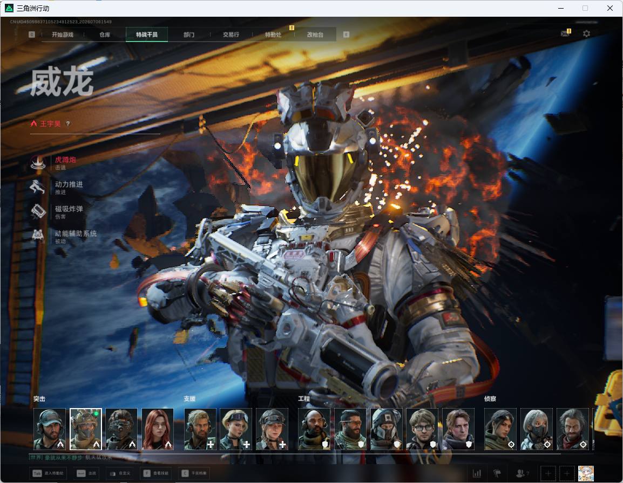Click the C 干员档案 button
This screenshot has height=483, width=623.
[194, 473]
